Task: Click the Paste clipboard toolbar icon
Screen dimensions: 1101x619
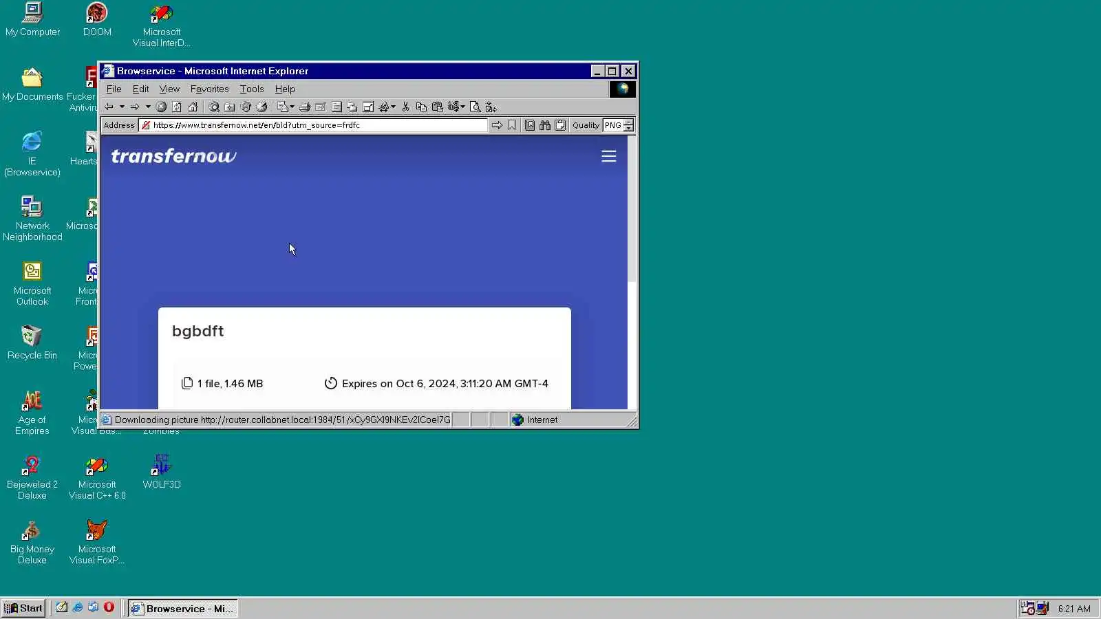Action: 437,107
